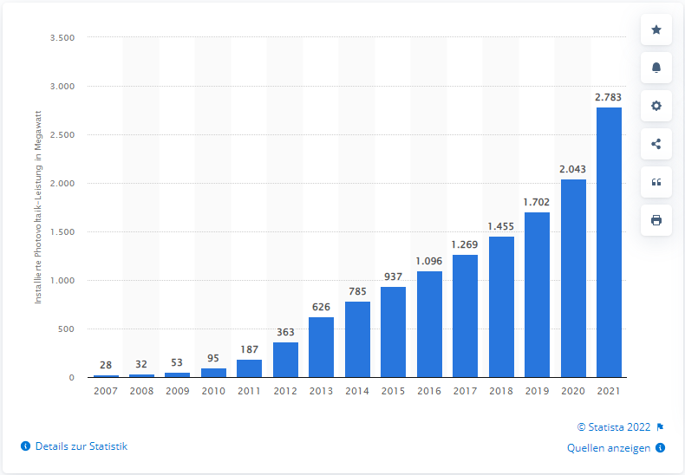Click the value label 53
The image size is (685, 475).
(177, 363)
